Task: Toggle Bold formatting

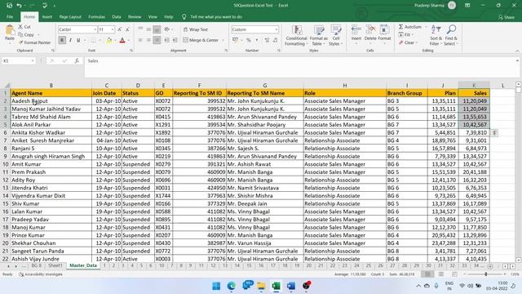Action: point(62,40)
